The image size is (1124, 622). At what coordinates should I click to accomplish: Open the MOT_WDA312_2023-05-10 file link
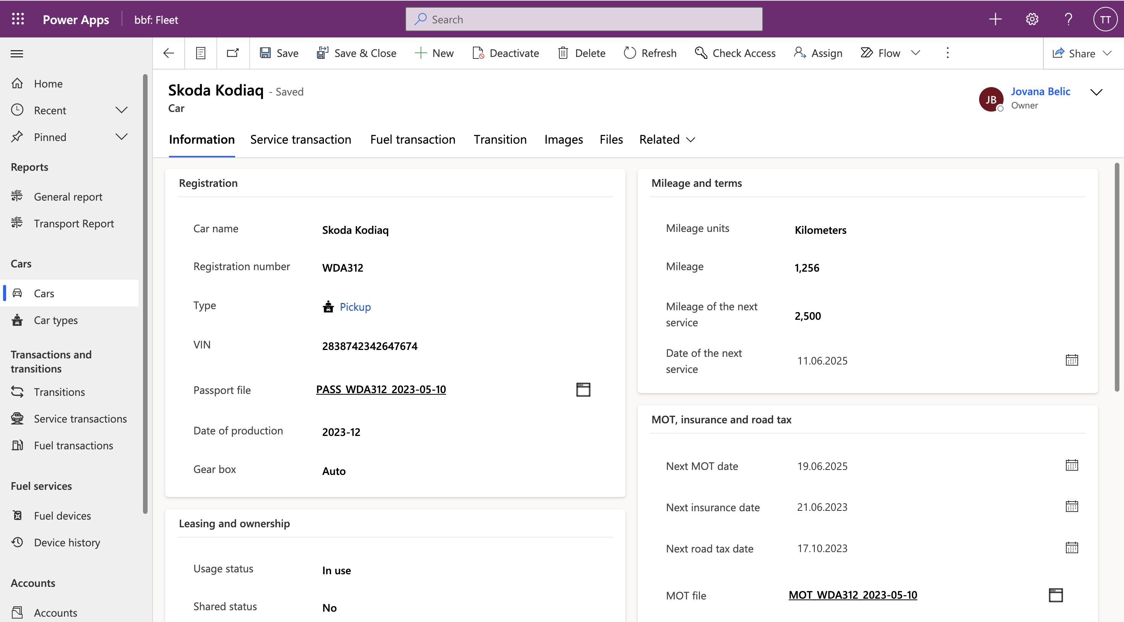point(852,595)
